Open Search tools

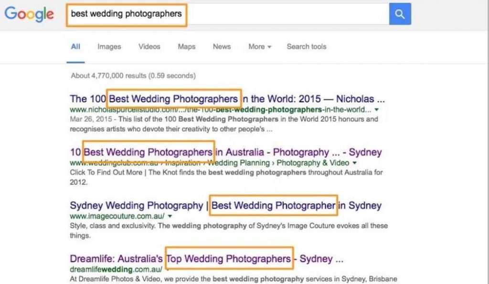pyautogui.click(x=307, y=47)
